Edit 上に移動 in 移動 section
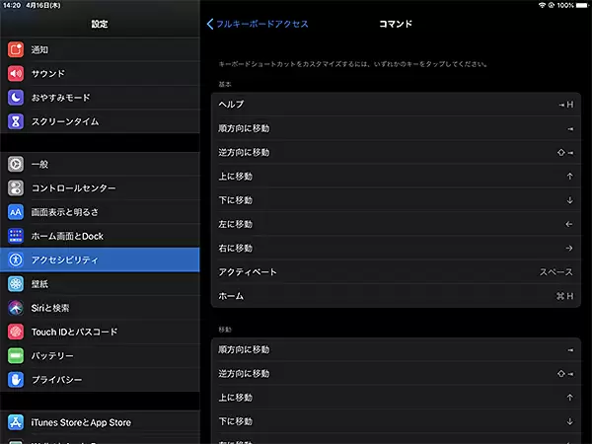592x444 pixels. click(x=396, y=398)
